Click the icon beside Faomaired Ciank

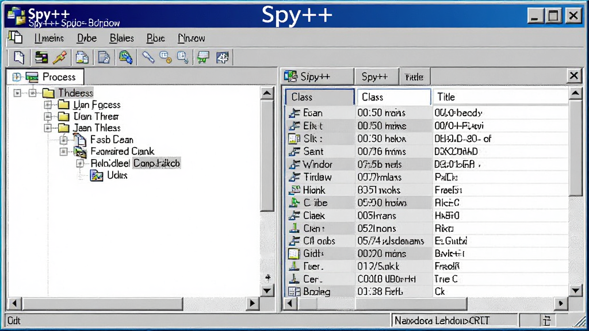80,152
